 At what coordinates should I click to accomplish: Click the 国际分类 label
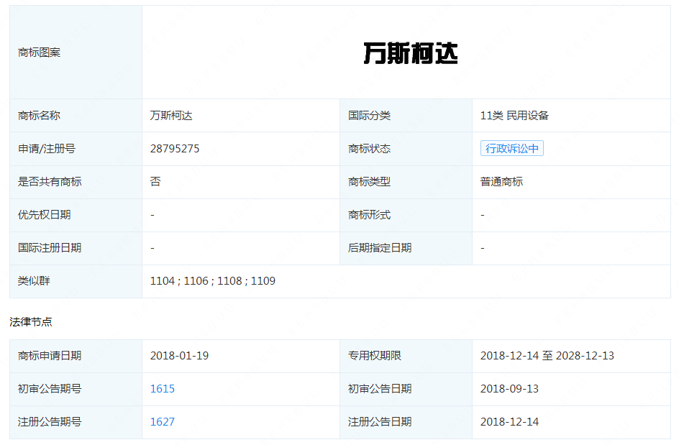(370, 116)
